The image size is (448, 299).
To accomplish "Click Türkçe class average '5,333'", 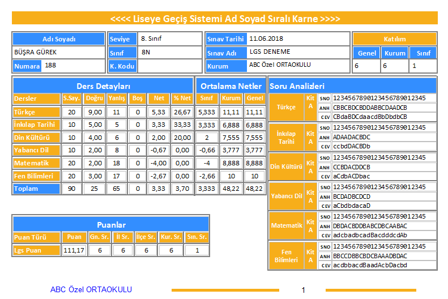I will coord(207,112).
